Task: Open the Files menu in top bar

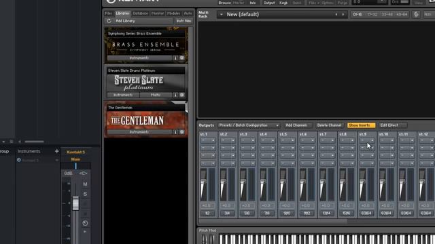Action: 314,3
